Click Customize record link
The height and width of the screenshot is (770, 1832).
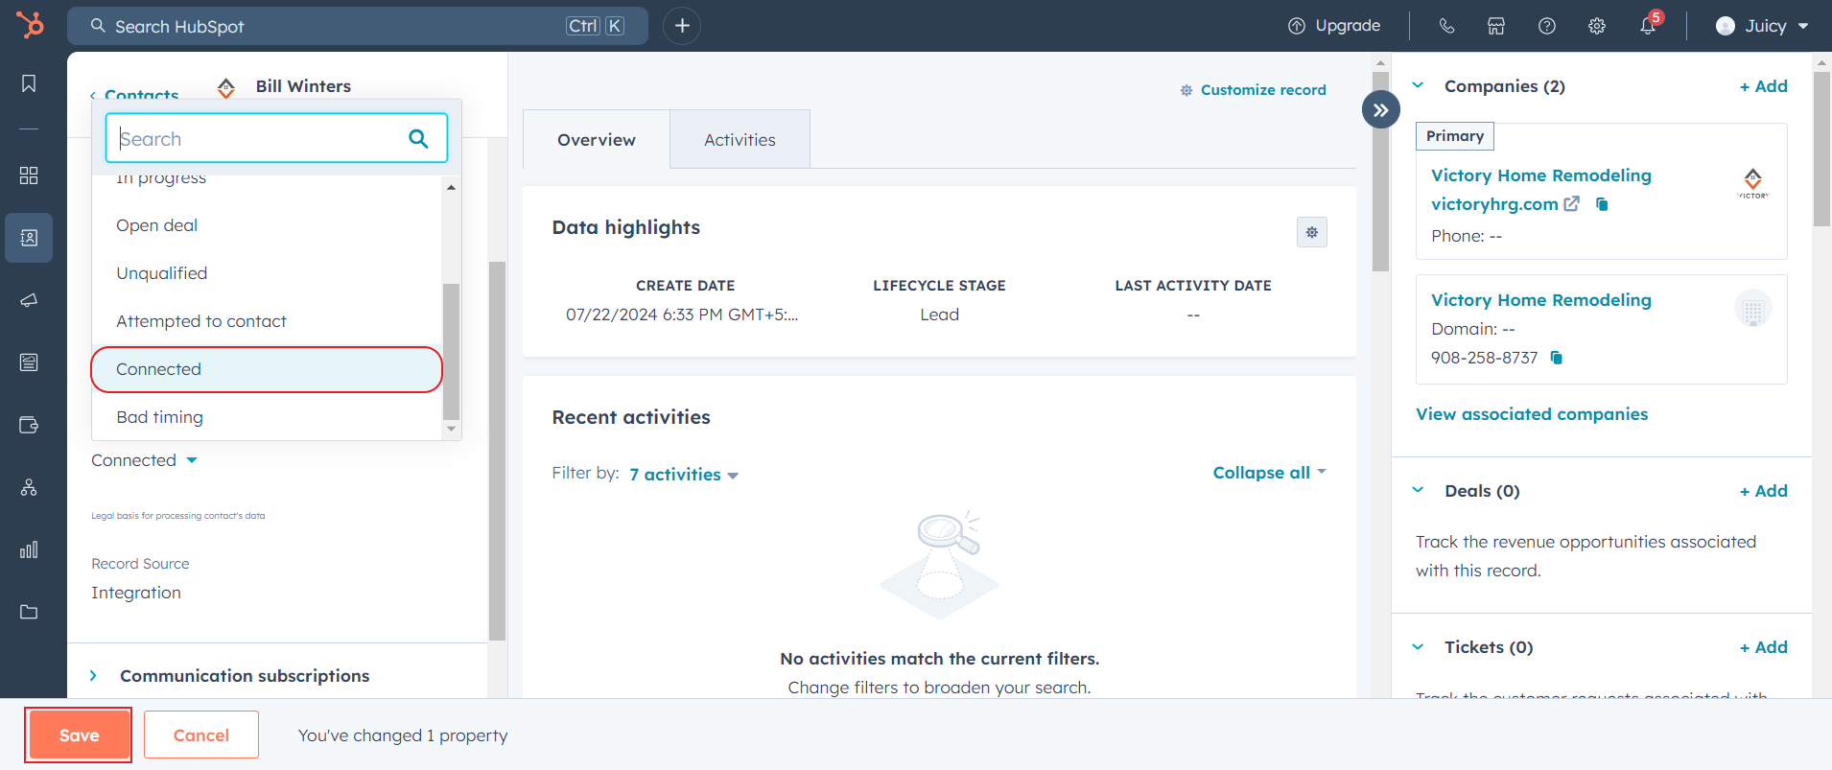pos(1253,90)
